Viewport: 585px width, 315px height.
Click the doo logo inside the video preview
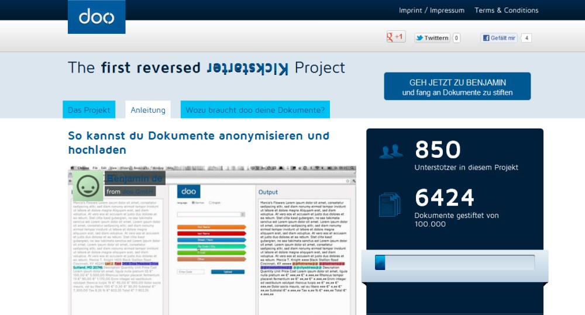[188, 191]
